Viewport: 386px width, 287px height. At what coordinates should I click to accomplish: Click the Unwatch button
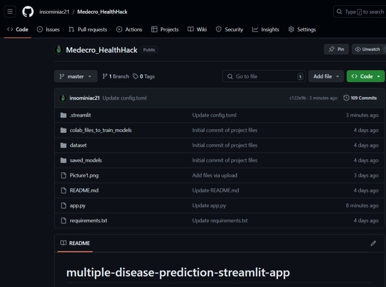(x=368, y=49)
